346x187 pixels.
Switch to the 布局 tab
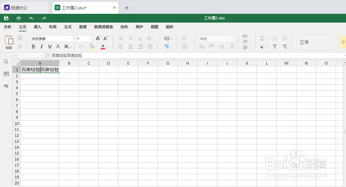point(53,27)
